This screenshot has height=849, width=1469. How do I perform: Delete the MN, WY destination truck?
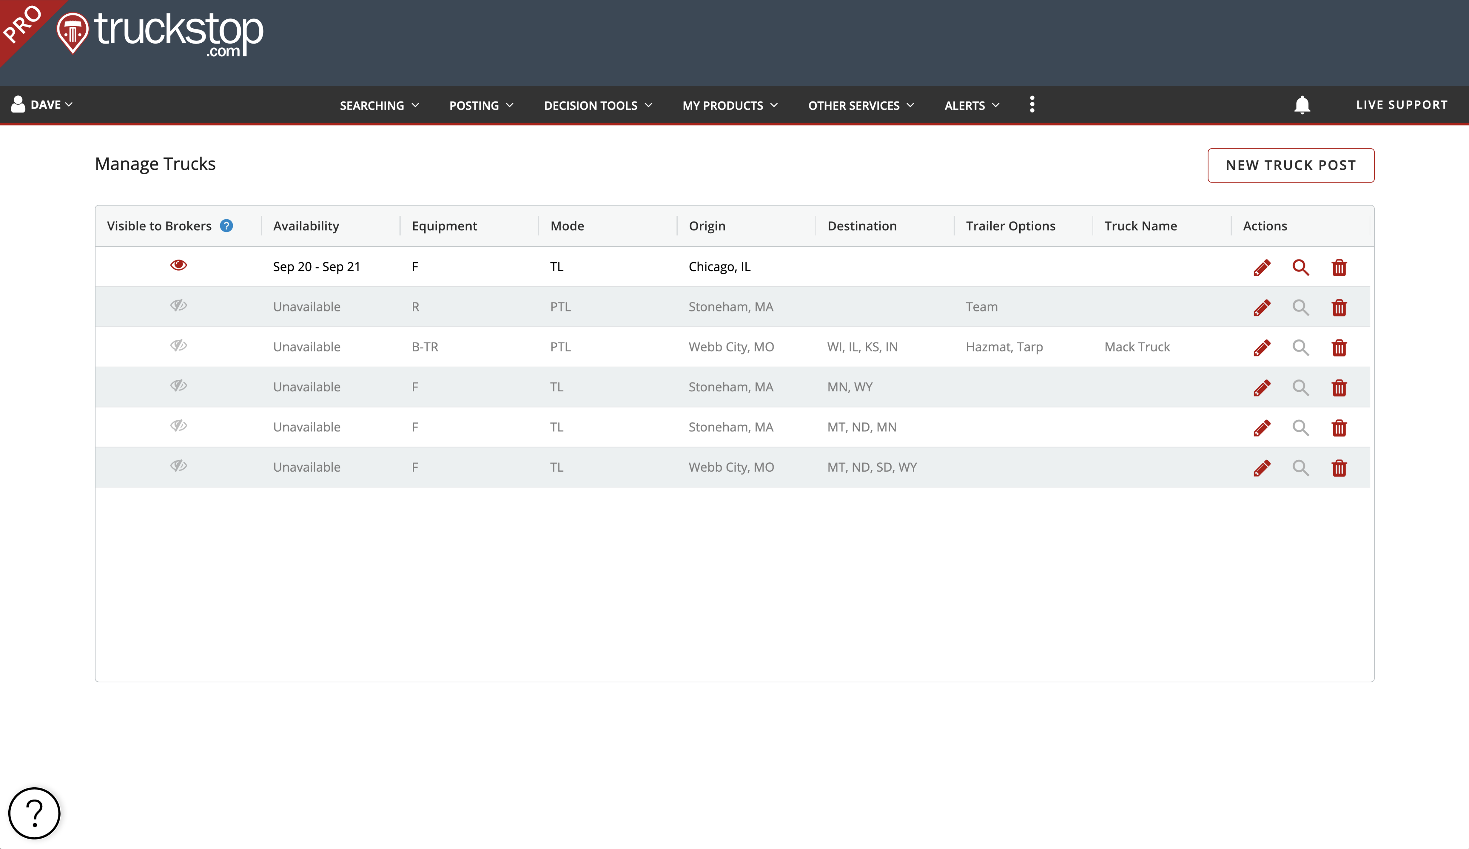coord(1339,388)
